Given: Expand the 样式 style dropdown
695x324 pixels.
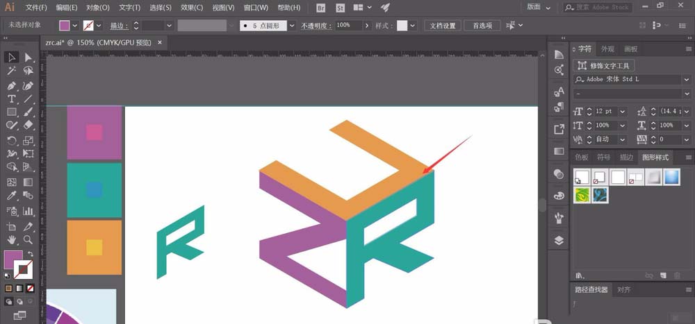Looking at the screenshot, I should click(x=413, y=26).
